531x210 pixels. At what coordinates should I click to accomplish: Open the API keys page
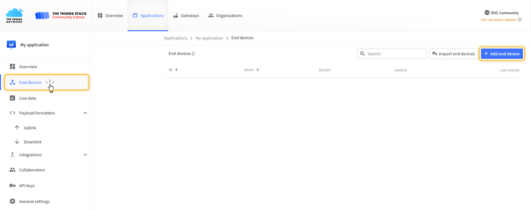(x=27, y=186)
